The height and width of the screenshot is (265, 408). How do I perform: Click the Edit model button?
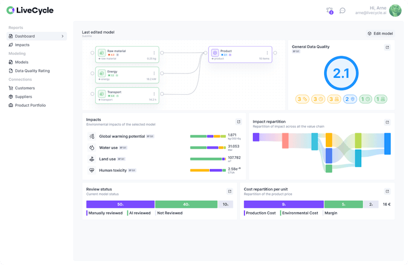tap(380, 33)
